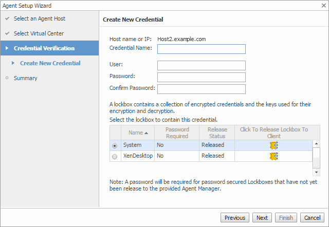Image resolution: width=329 pixels, height=227 pixels.
Task: Select the XenDesktop lockbox radio button
Action: pyautogui.click(x=115, y=157)
